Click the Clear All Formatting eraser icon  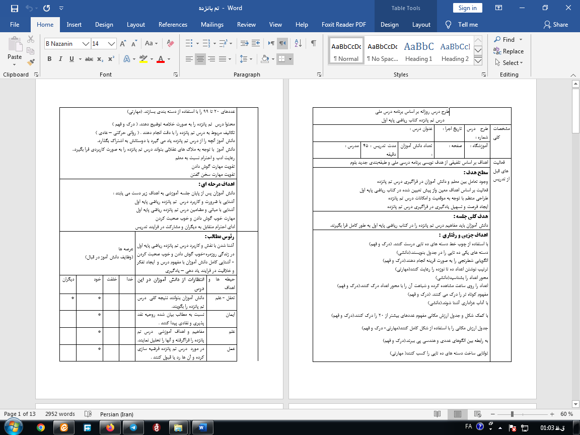[170, 44]
